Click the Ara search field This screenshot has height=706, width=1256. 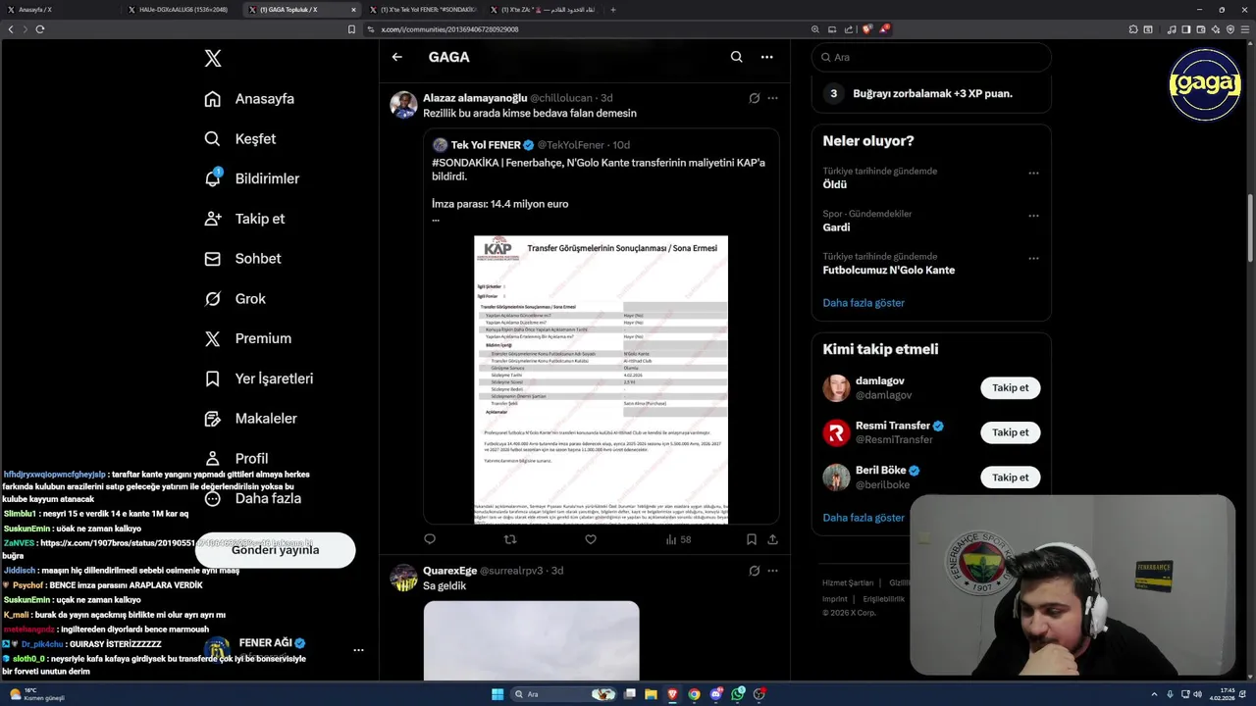pos(931,57)
